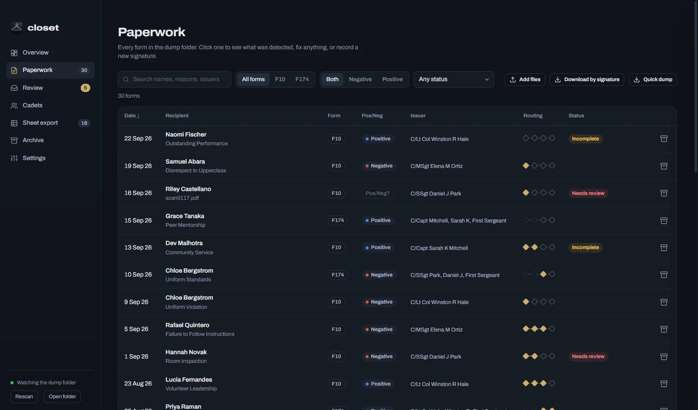Click the Cadets people icon in sidebar
Image resolution: width=698 pixels, height=410 pixels.
click(14, 106)
